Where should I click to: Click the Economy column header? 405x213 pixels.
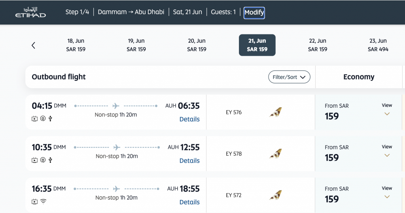coord(358,77)
